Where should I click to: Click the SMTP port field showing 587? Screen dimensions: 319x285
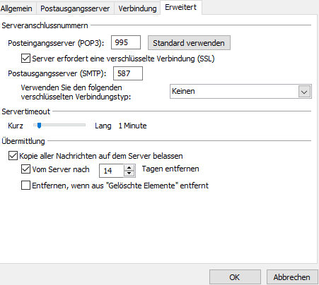pyautogui.click(x=128, y=73)
